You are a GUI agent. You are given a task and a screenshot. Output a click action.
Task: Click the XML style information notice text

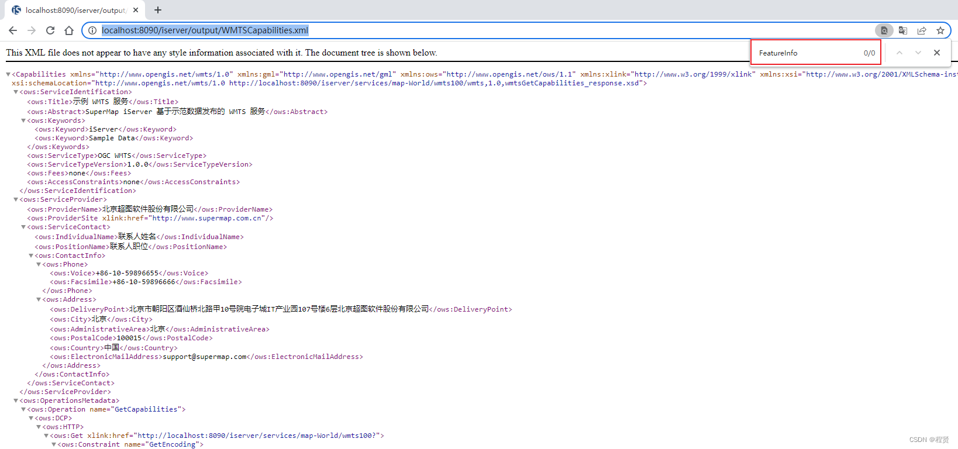click(x=222, y=53)
